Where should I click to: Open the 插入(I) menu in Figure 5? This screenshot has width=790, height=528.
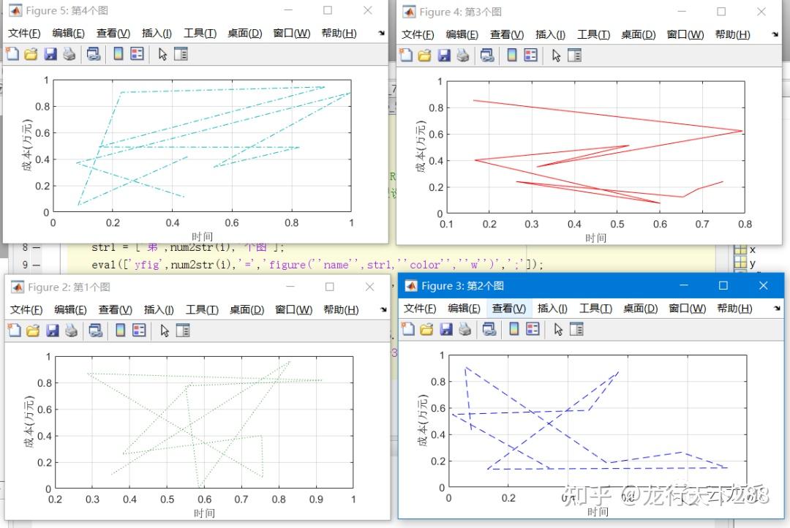[157, 33]
